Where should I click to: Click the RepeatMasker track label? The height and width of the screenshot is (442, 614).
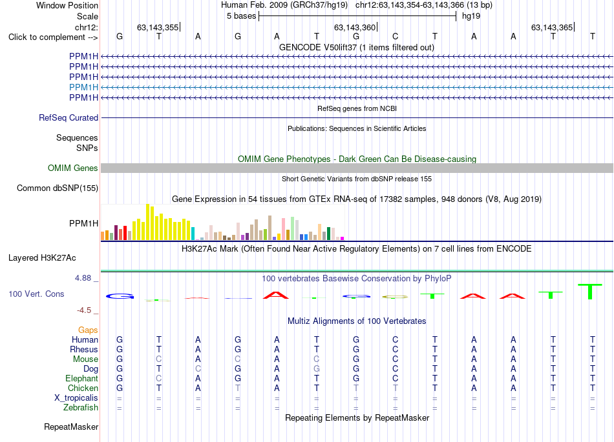point(71,427)
